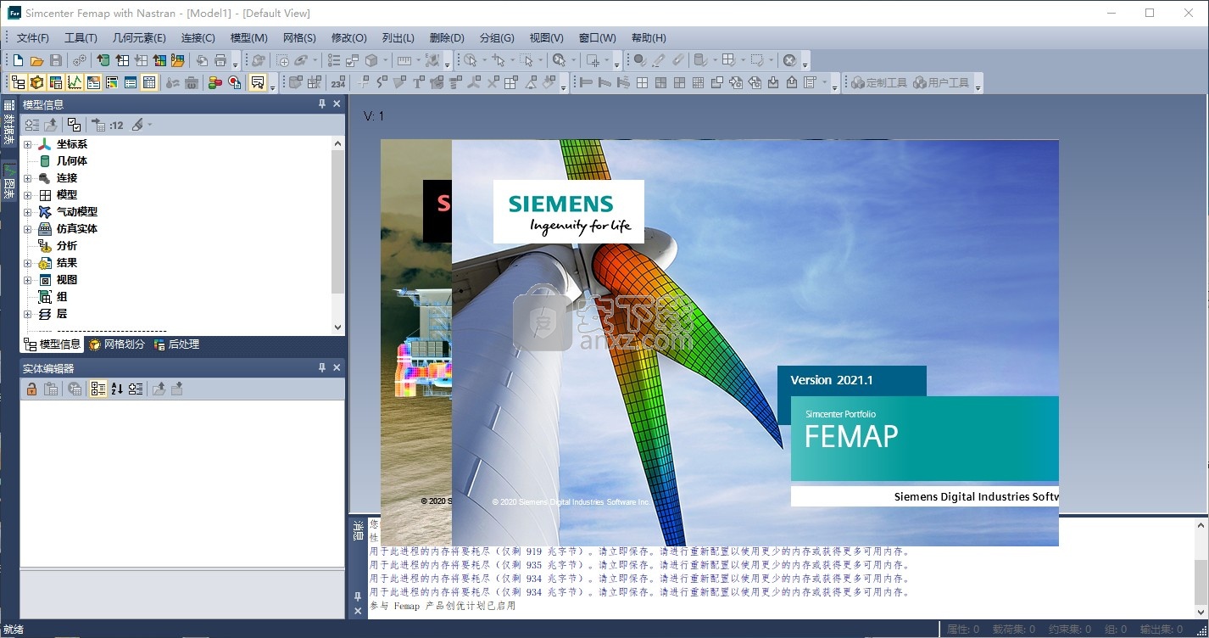Switch to the 网格划分 tab
Screen dimensions: 1209x638
[117, 344]
